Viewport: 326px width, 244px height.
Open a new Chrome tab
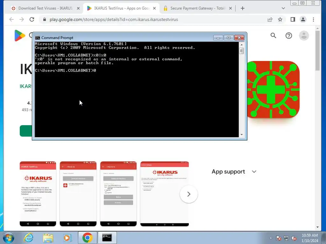[242, 8]
